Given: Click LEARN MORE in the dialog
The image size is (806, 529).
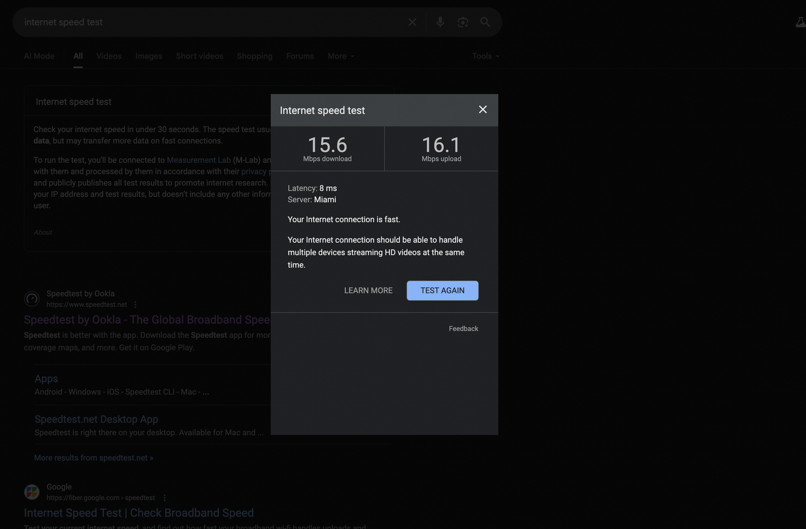Looking at the screenshot, I should [368, 290].
